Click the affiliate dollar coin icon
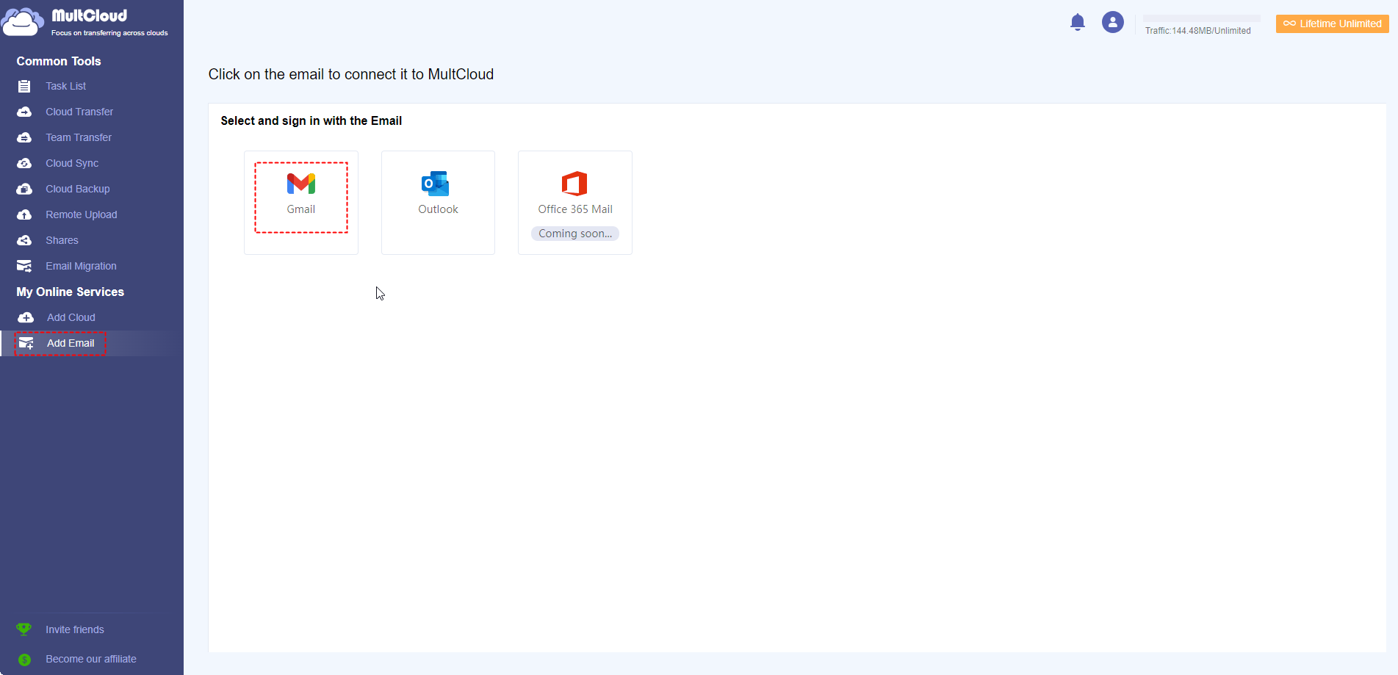This screenshot has width=1398, height=675. tap(24, 660)
